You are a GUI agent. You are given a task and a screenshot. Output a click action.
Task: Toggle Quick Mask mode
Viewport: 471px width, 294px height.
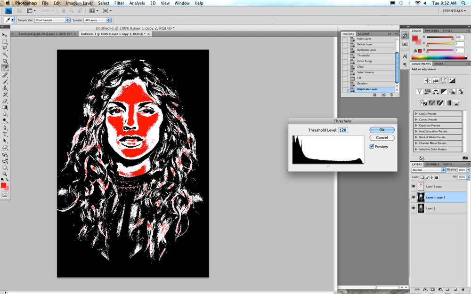coord(5,195)
